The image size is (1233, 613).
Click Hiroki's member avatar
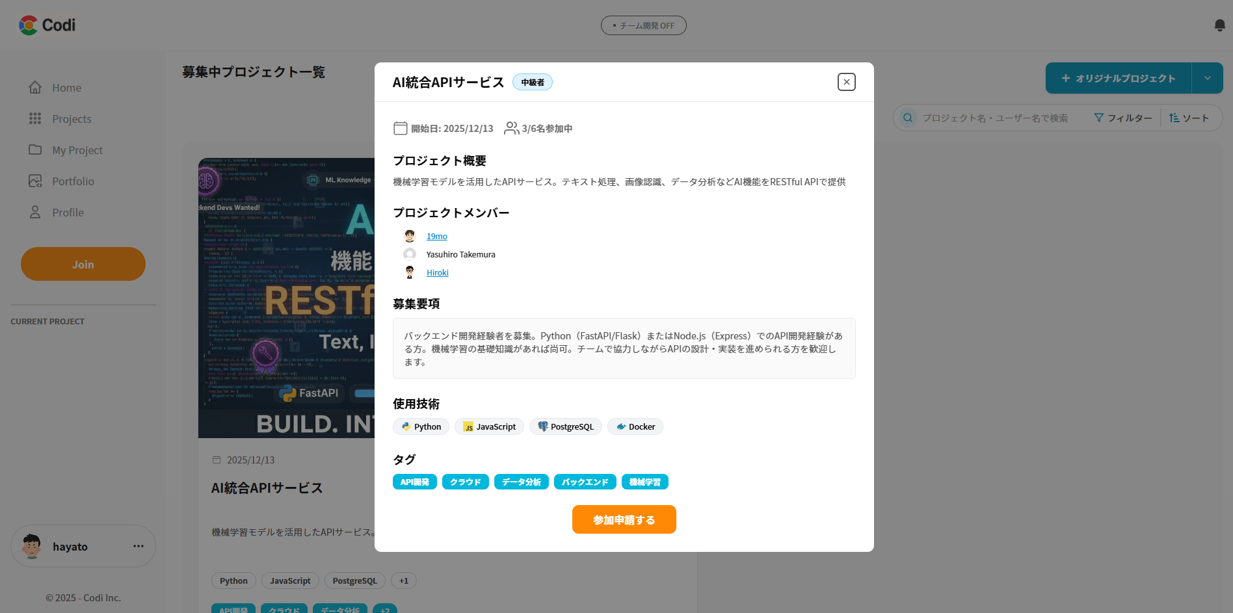click(x=410, y=272)
